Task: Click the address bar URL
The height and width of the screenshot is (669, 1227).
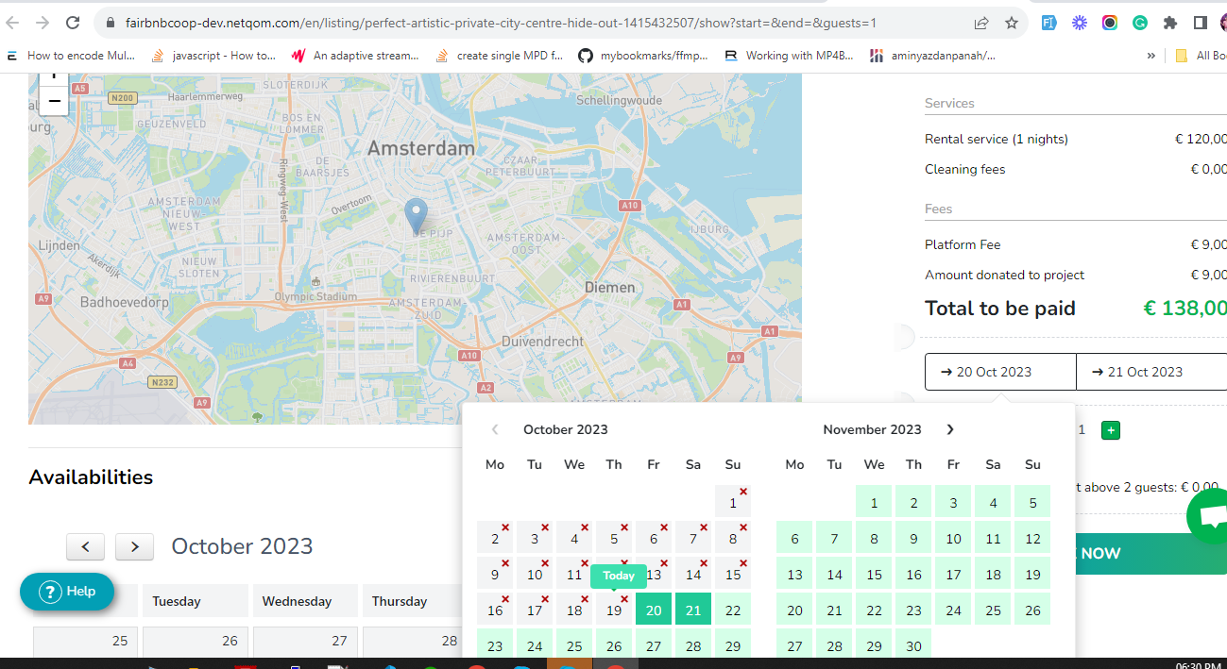Action: pos(501,23)
